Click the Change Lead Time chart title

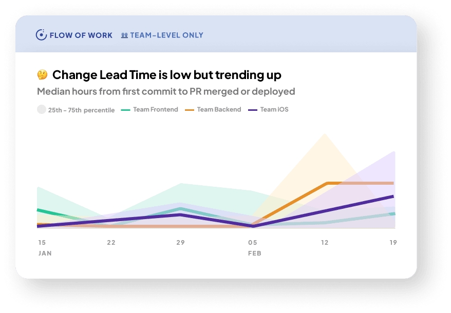coord(166,75)
